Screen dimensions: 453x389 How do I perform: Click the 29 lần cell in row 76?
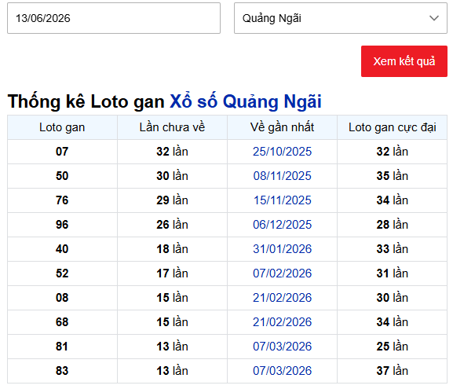(x=172, y=200)
